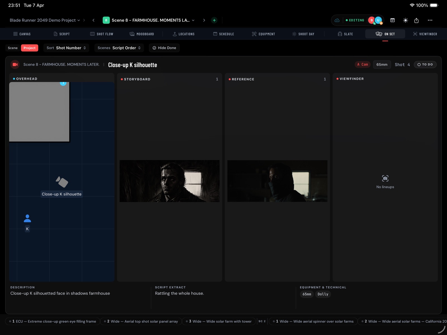Open the share export icon
This screenshot has height=335, width=447.
tap(416, 20)
